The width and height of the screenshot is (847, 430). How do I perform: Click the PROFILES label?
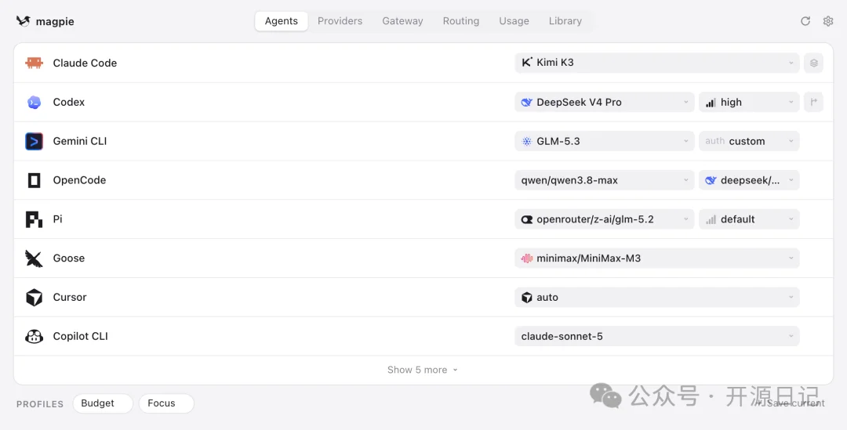pyautogui.click(x=40, y=404)
